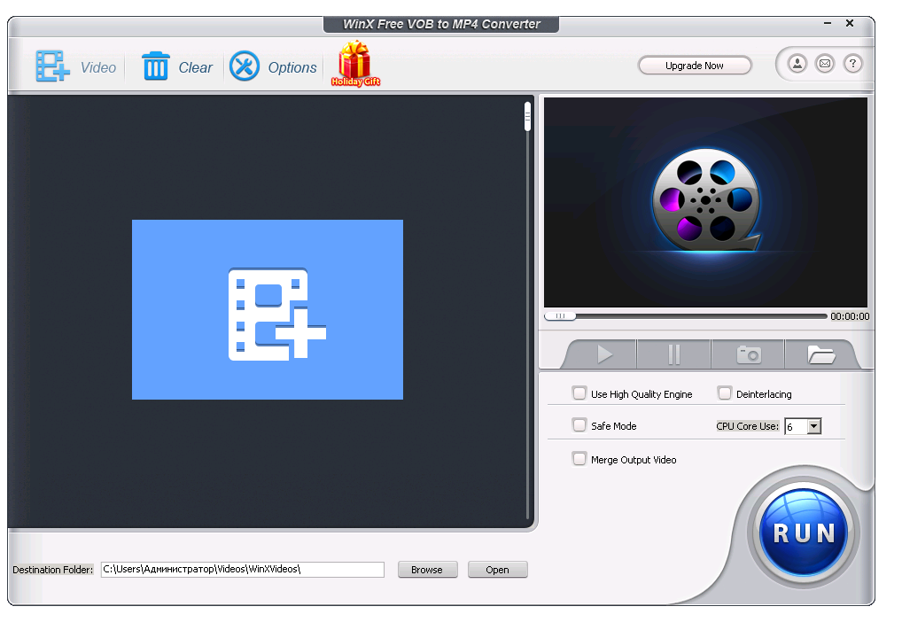Check Merge Output Video option
Viewport: 902px width, 622px height.
point(579,459)
